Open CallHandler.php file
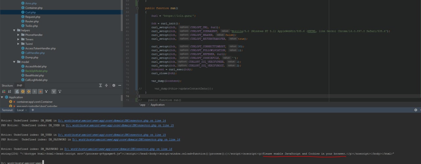The height and width of the screenshot is (164, 421). 35,53
